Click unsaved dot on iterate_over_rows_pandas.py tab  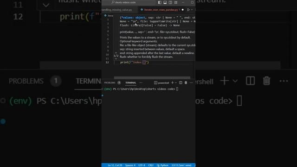pos(182,10)
